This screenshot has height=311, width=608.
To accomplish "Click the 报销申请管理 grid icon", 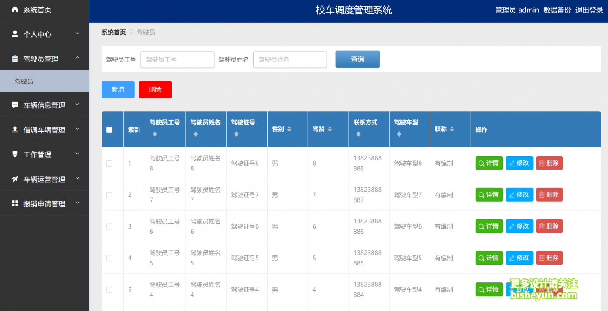I will [x=14, y=203].
